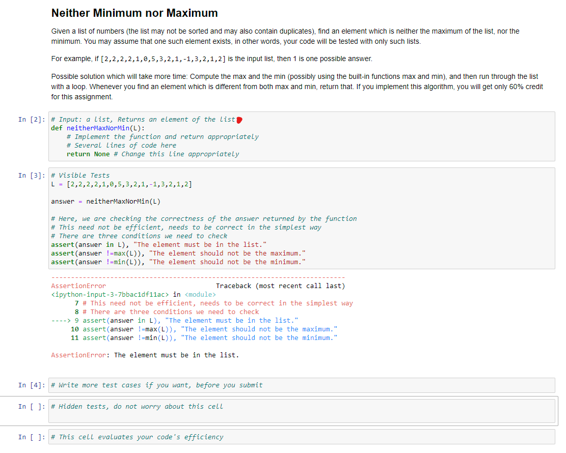Click the red marker icon in the function cell
This screenshot has width=566, height=453.
239,119
